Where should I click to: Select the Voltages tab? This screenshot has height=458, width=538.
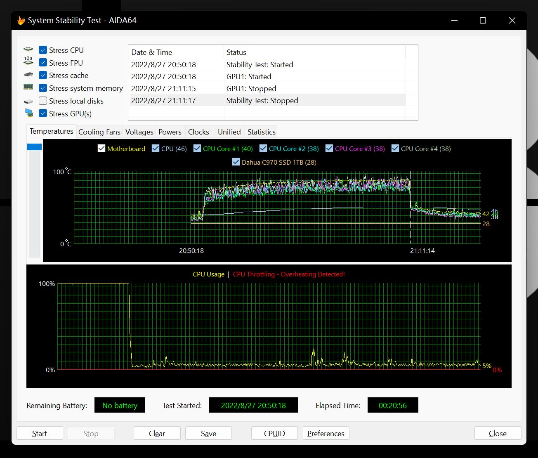[139, 132]
